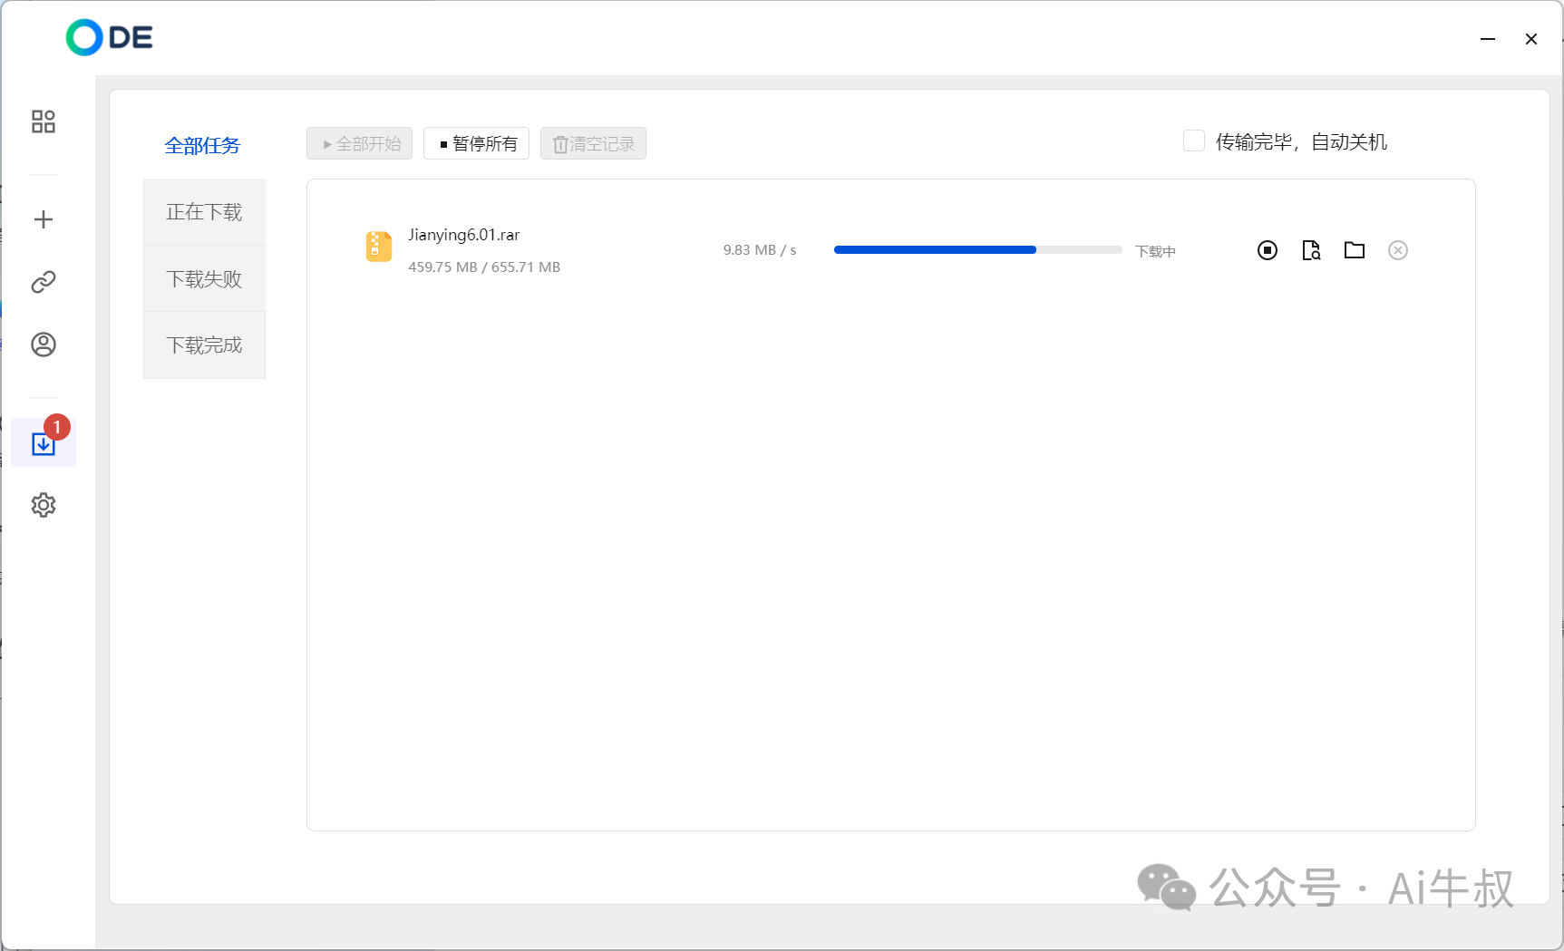Open the add download link icon
The height and width of the screenshot is (951, 1564).
tap(43, 281)
